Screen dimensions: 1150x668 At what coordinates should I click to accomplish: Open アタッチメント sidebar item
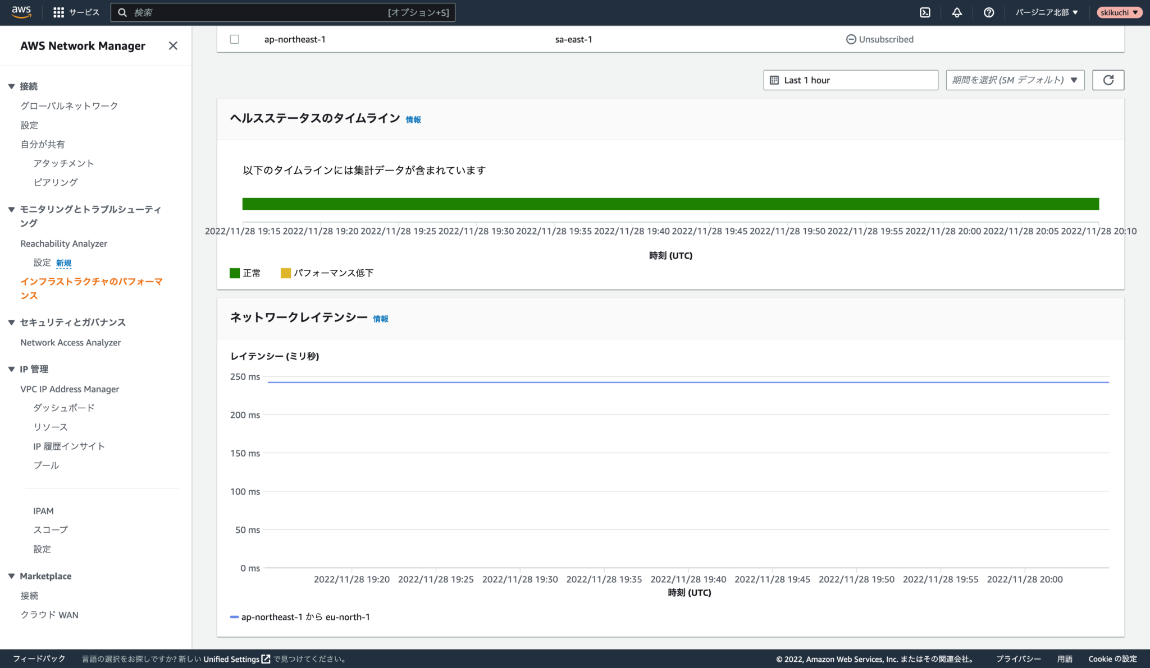(63, 163)
